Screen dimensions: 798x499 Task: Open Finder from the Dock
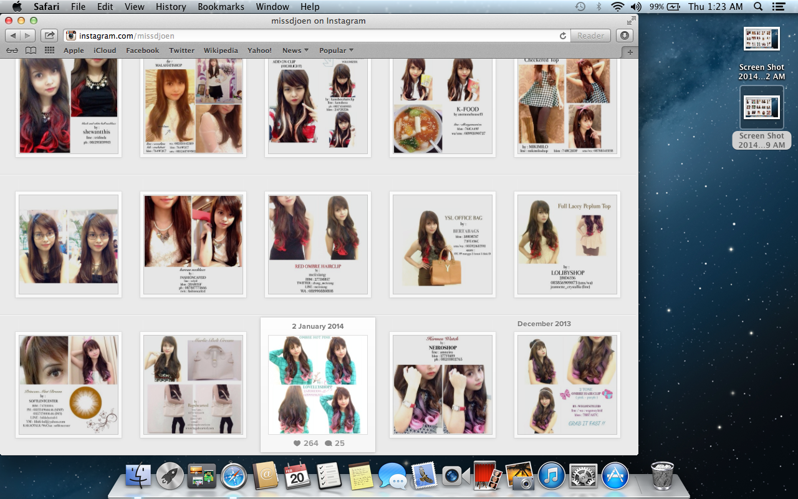138,476
